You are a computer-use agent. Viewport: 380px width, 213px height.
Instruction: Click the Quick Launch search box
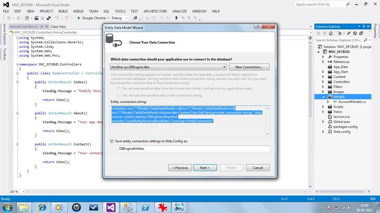[x=322, y=4]
